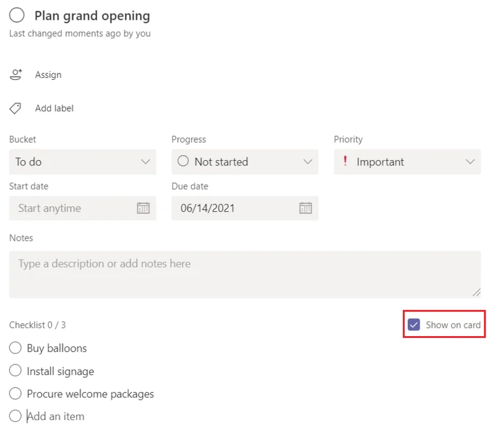Click the Not started circle icon
Screen dimensions: 495x425
coord(183,161)
